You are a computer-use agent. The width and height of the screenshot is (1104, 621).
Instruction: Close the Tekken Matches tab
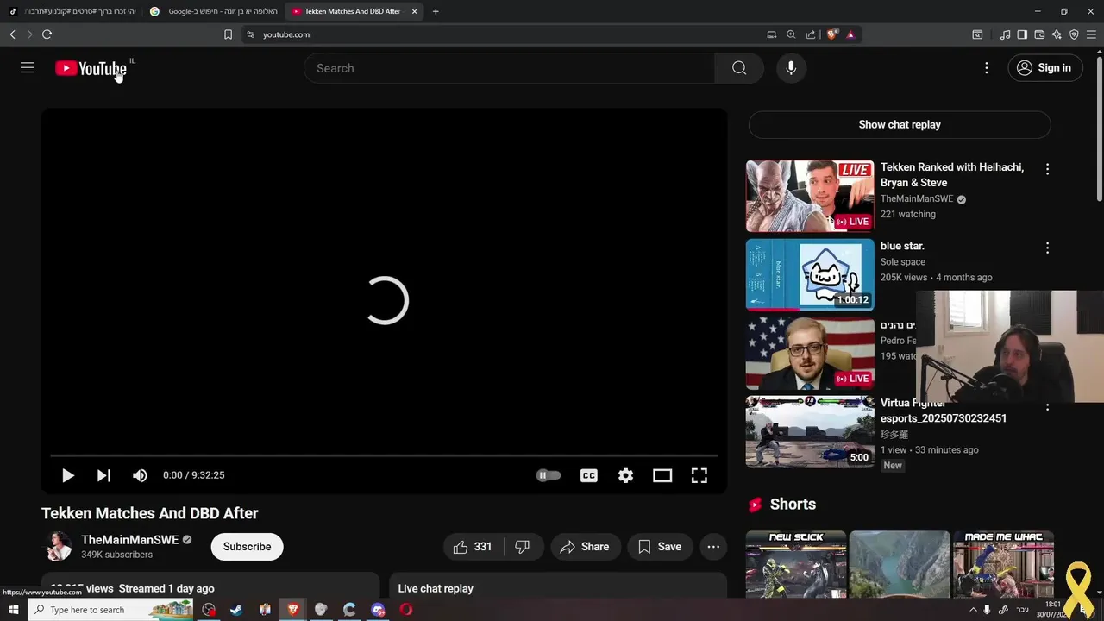415,11
